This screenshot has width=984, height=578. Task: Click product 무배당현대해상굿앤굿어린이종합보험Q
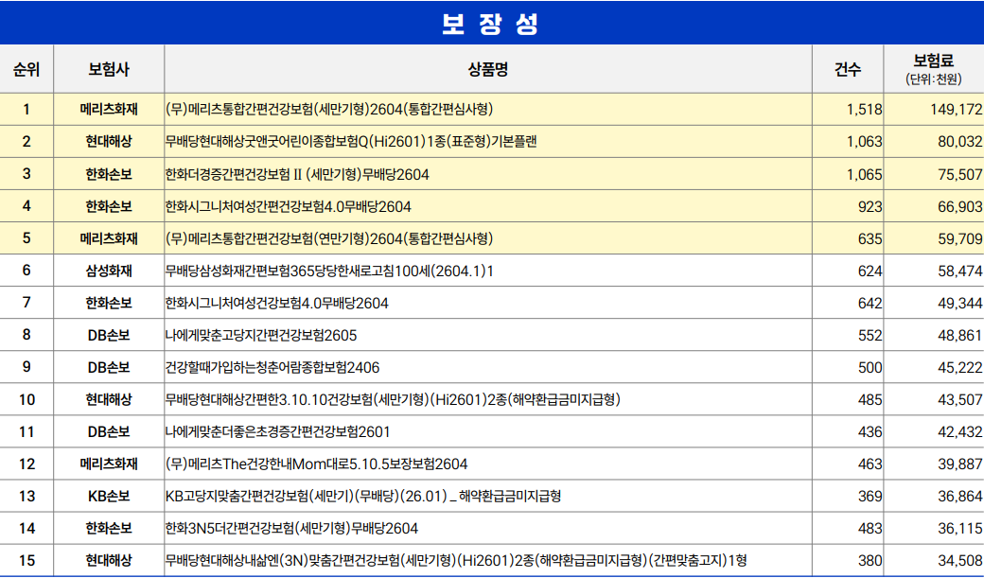pos(351,142)
